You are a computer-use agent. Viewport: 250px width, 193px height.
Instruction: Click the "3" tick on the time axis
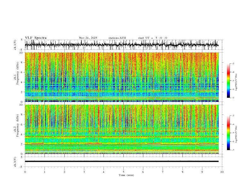click(x=84, y=172)
